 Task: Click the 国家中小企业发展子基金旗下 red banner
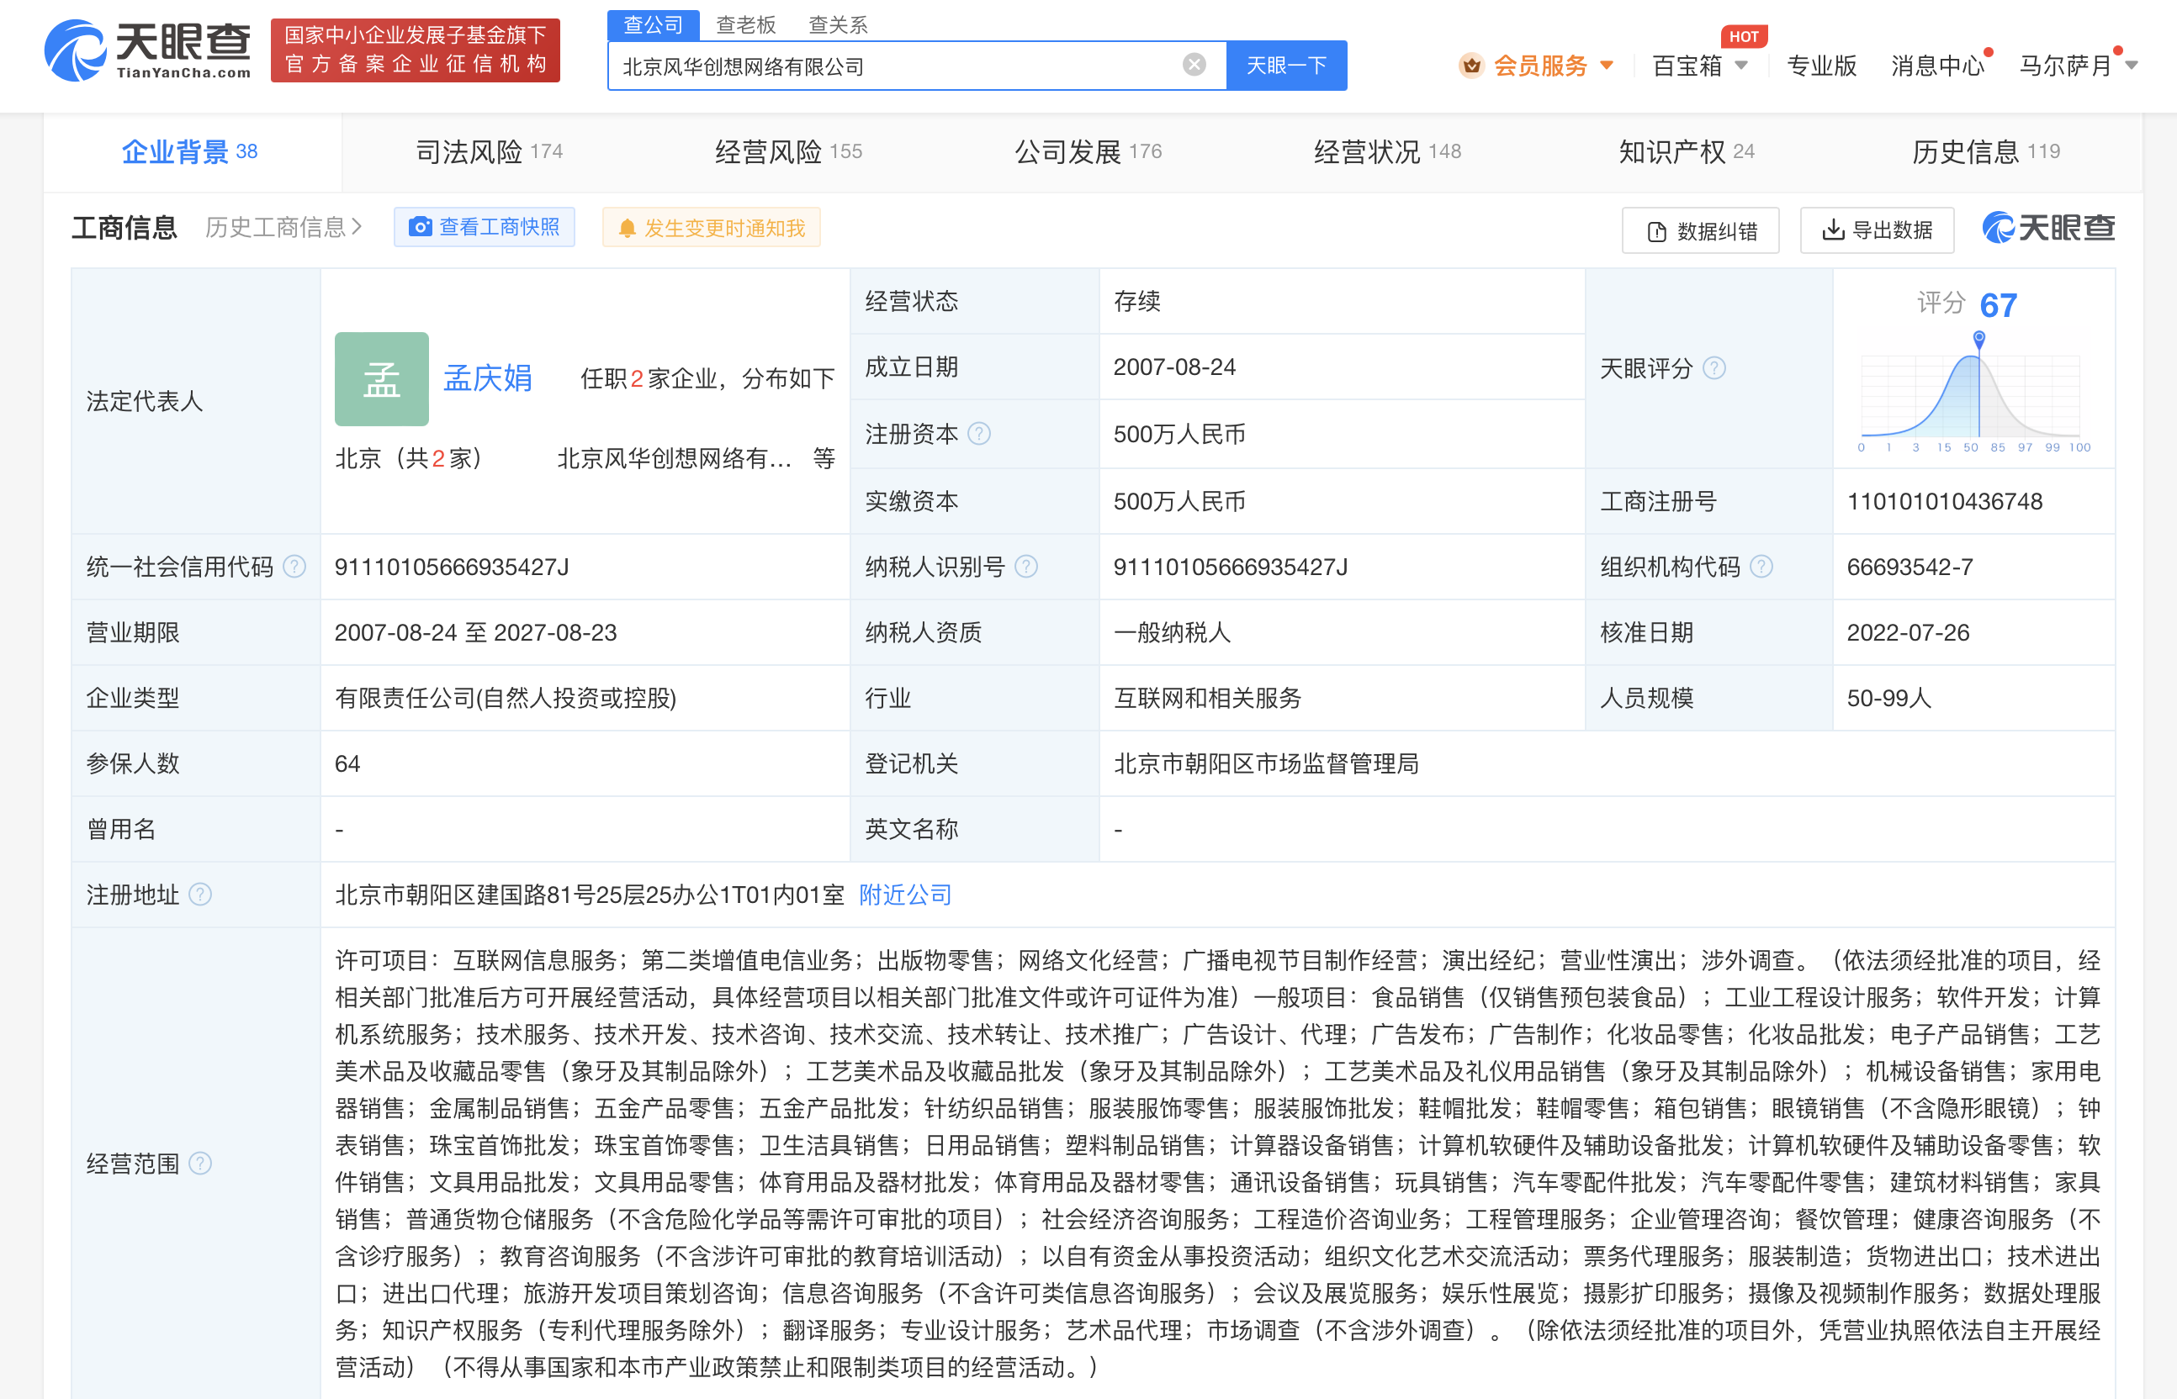point(416,50)
